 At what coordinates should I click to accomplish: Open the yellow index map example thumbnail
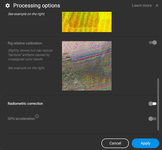point(87,22)
